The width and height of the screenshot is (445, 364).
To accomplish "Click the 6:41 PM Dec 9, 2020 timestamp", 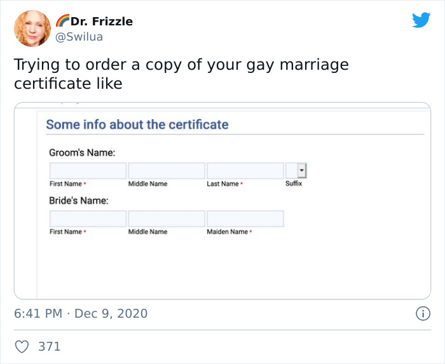I will [81, 314].
